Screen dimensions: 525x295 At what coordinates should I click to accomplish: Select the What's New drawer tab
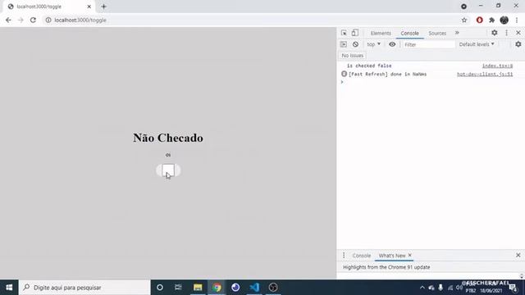392,256
